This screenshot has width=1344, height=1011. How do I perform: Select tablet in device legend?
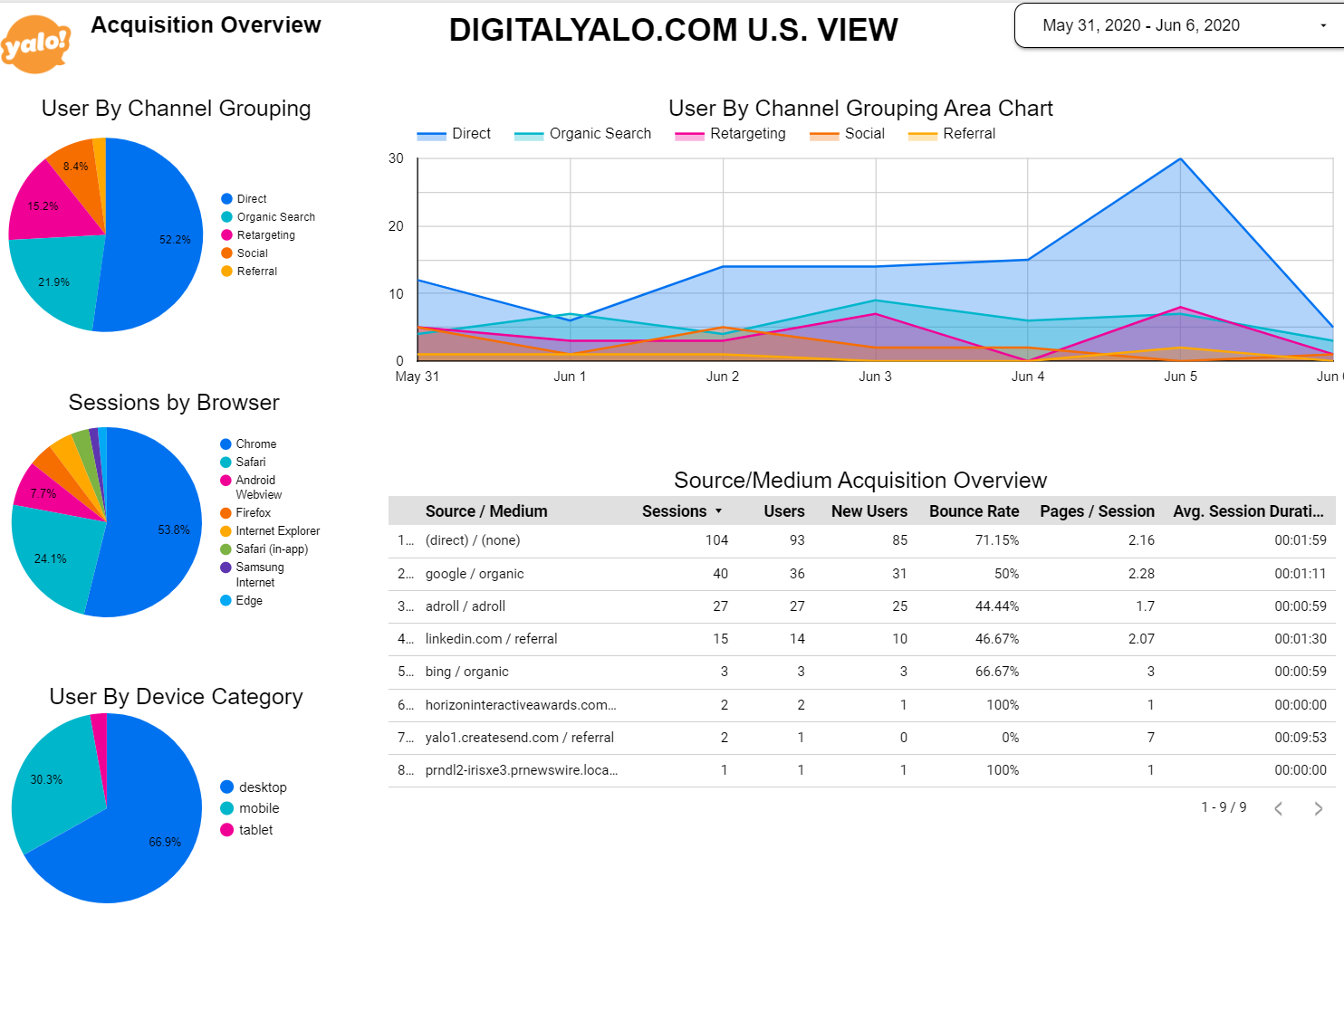[x=246, y=830]
